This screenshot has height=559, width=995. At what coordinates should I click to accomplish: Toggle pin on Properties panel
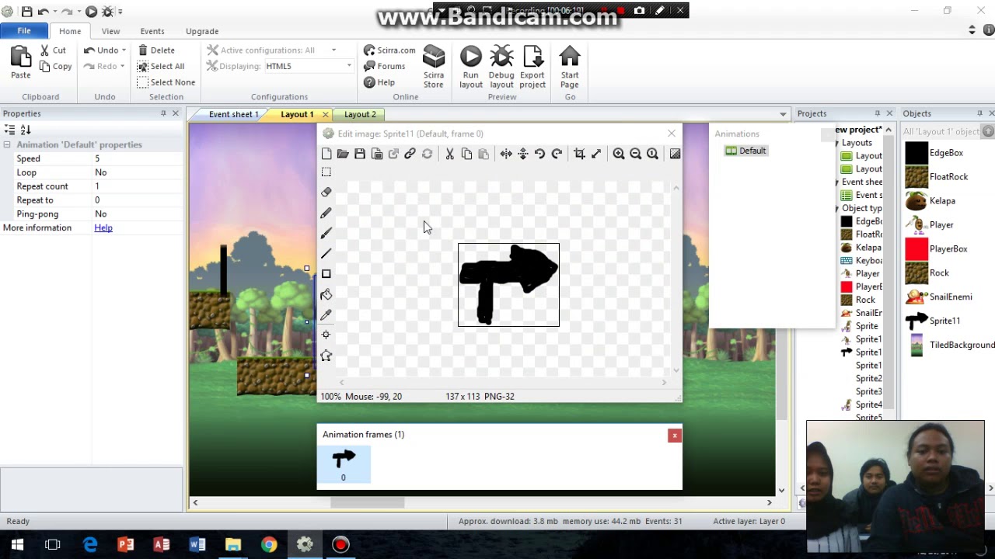tap(163, 113)
